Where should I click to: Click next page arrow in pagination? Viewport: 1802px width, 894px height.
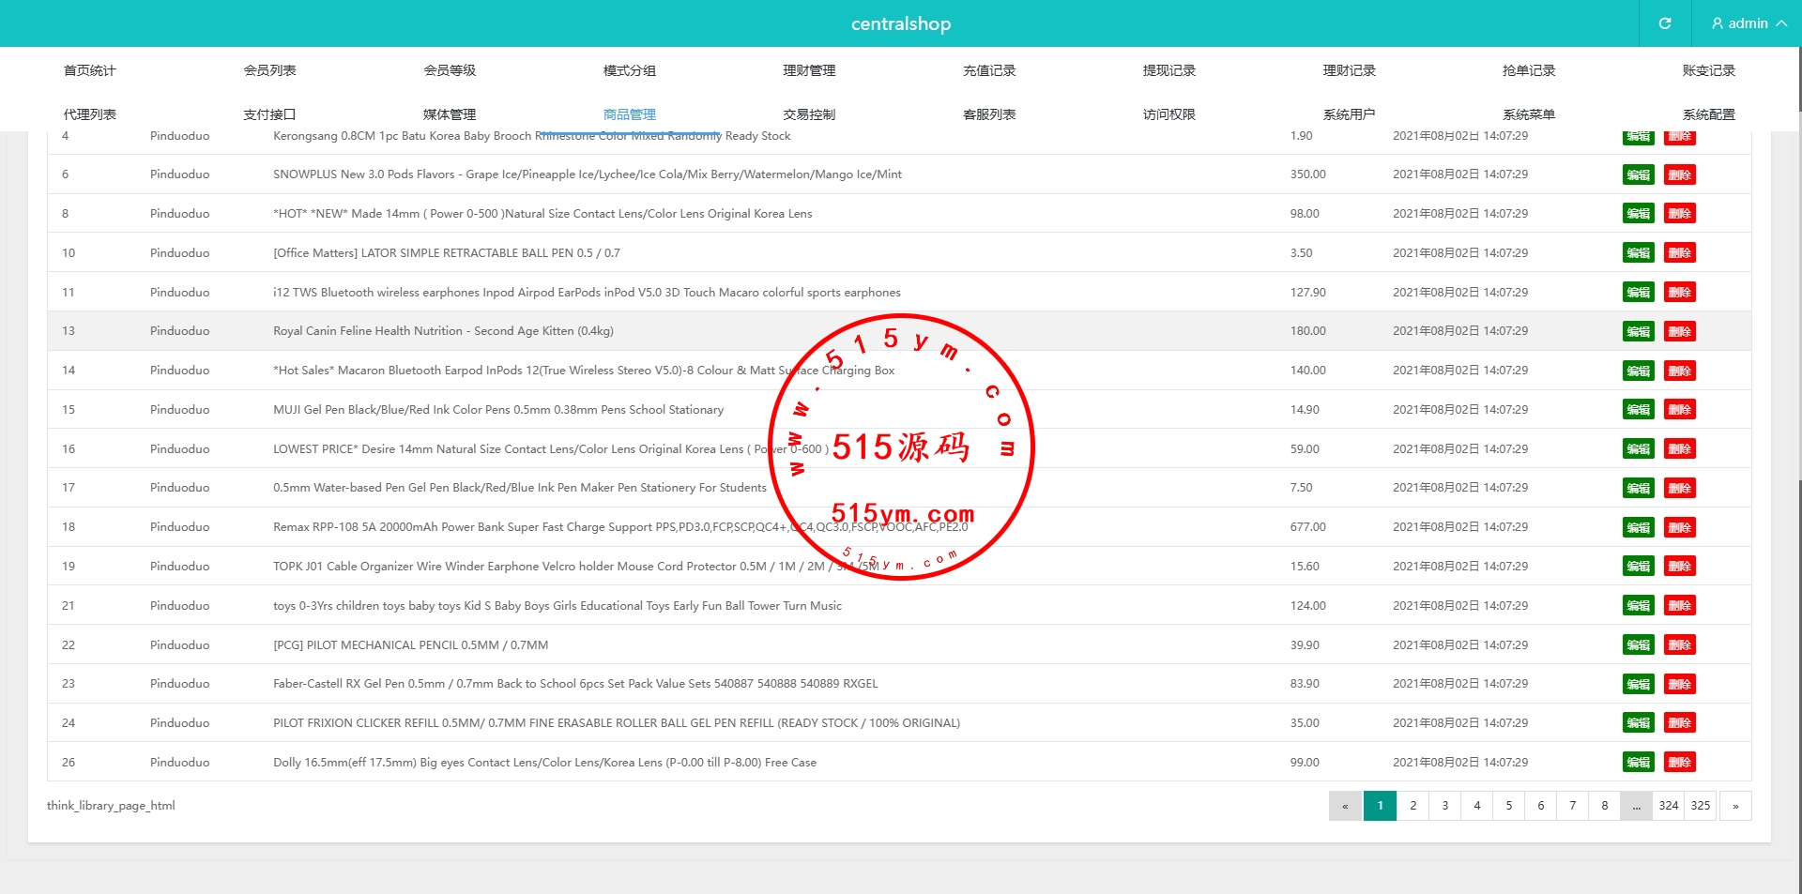click(1735, 806)
